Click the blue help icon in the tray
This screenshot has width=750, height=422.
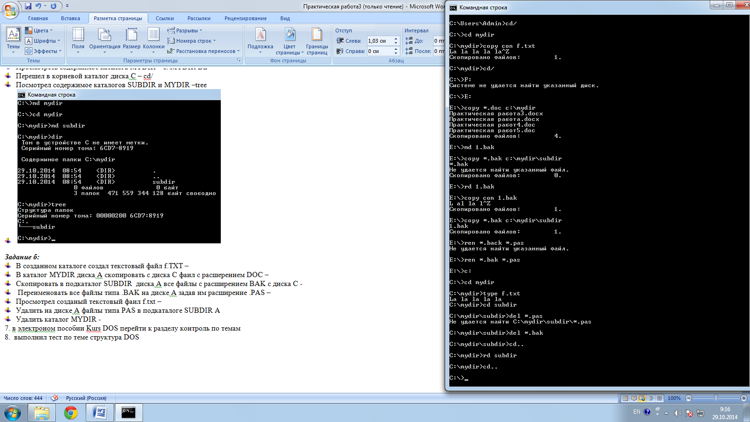tap(647, 412)
